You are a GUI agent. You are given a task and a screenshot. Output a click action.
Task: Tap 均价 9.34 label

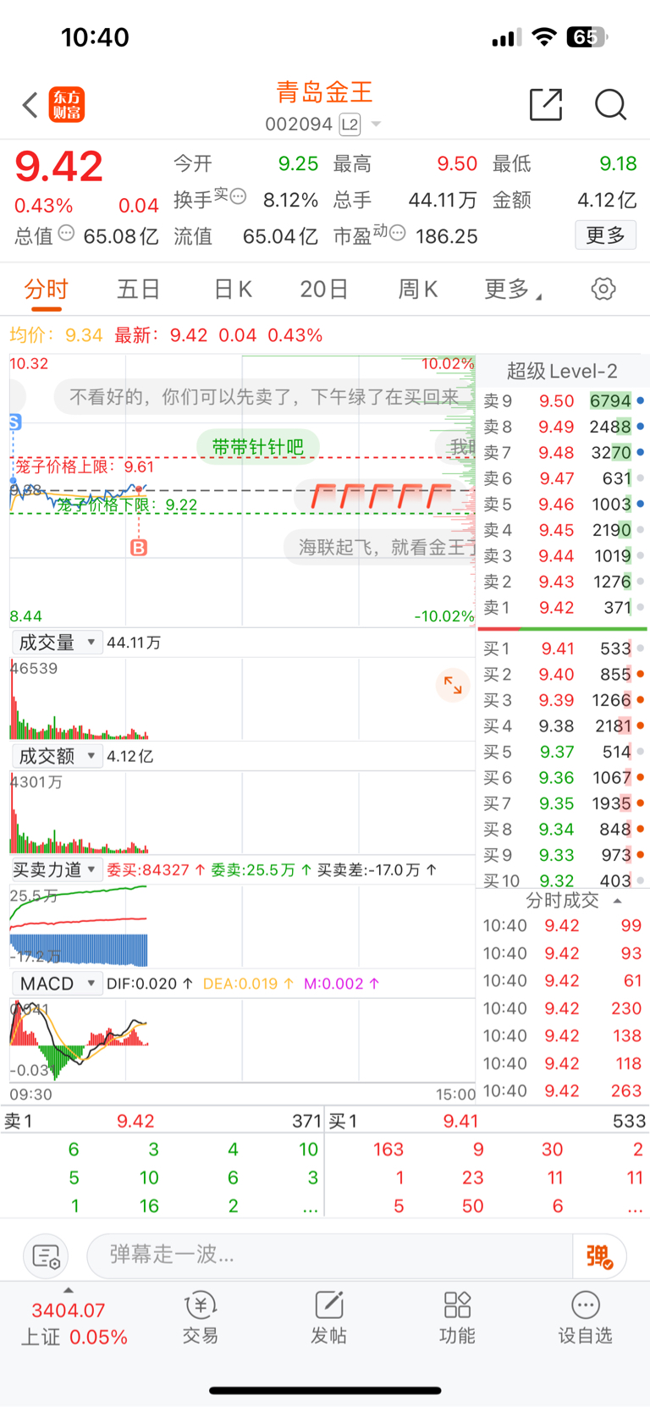(x=56, y=335)
